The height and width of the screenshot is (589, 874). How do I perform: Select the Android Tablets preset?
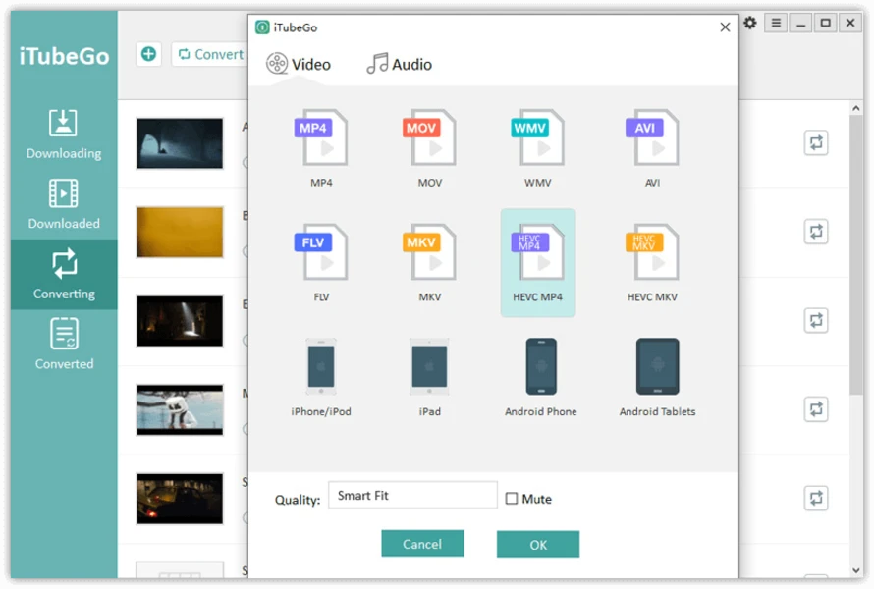click(x=657, y=369)
